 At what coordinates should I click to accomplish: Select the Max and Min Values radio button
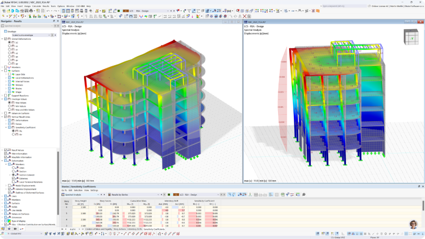[x=10, y=110]
